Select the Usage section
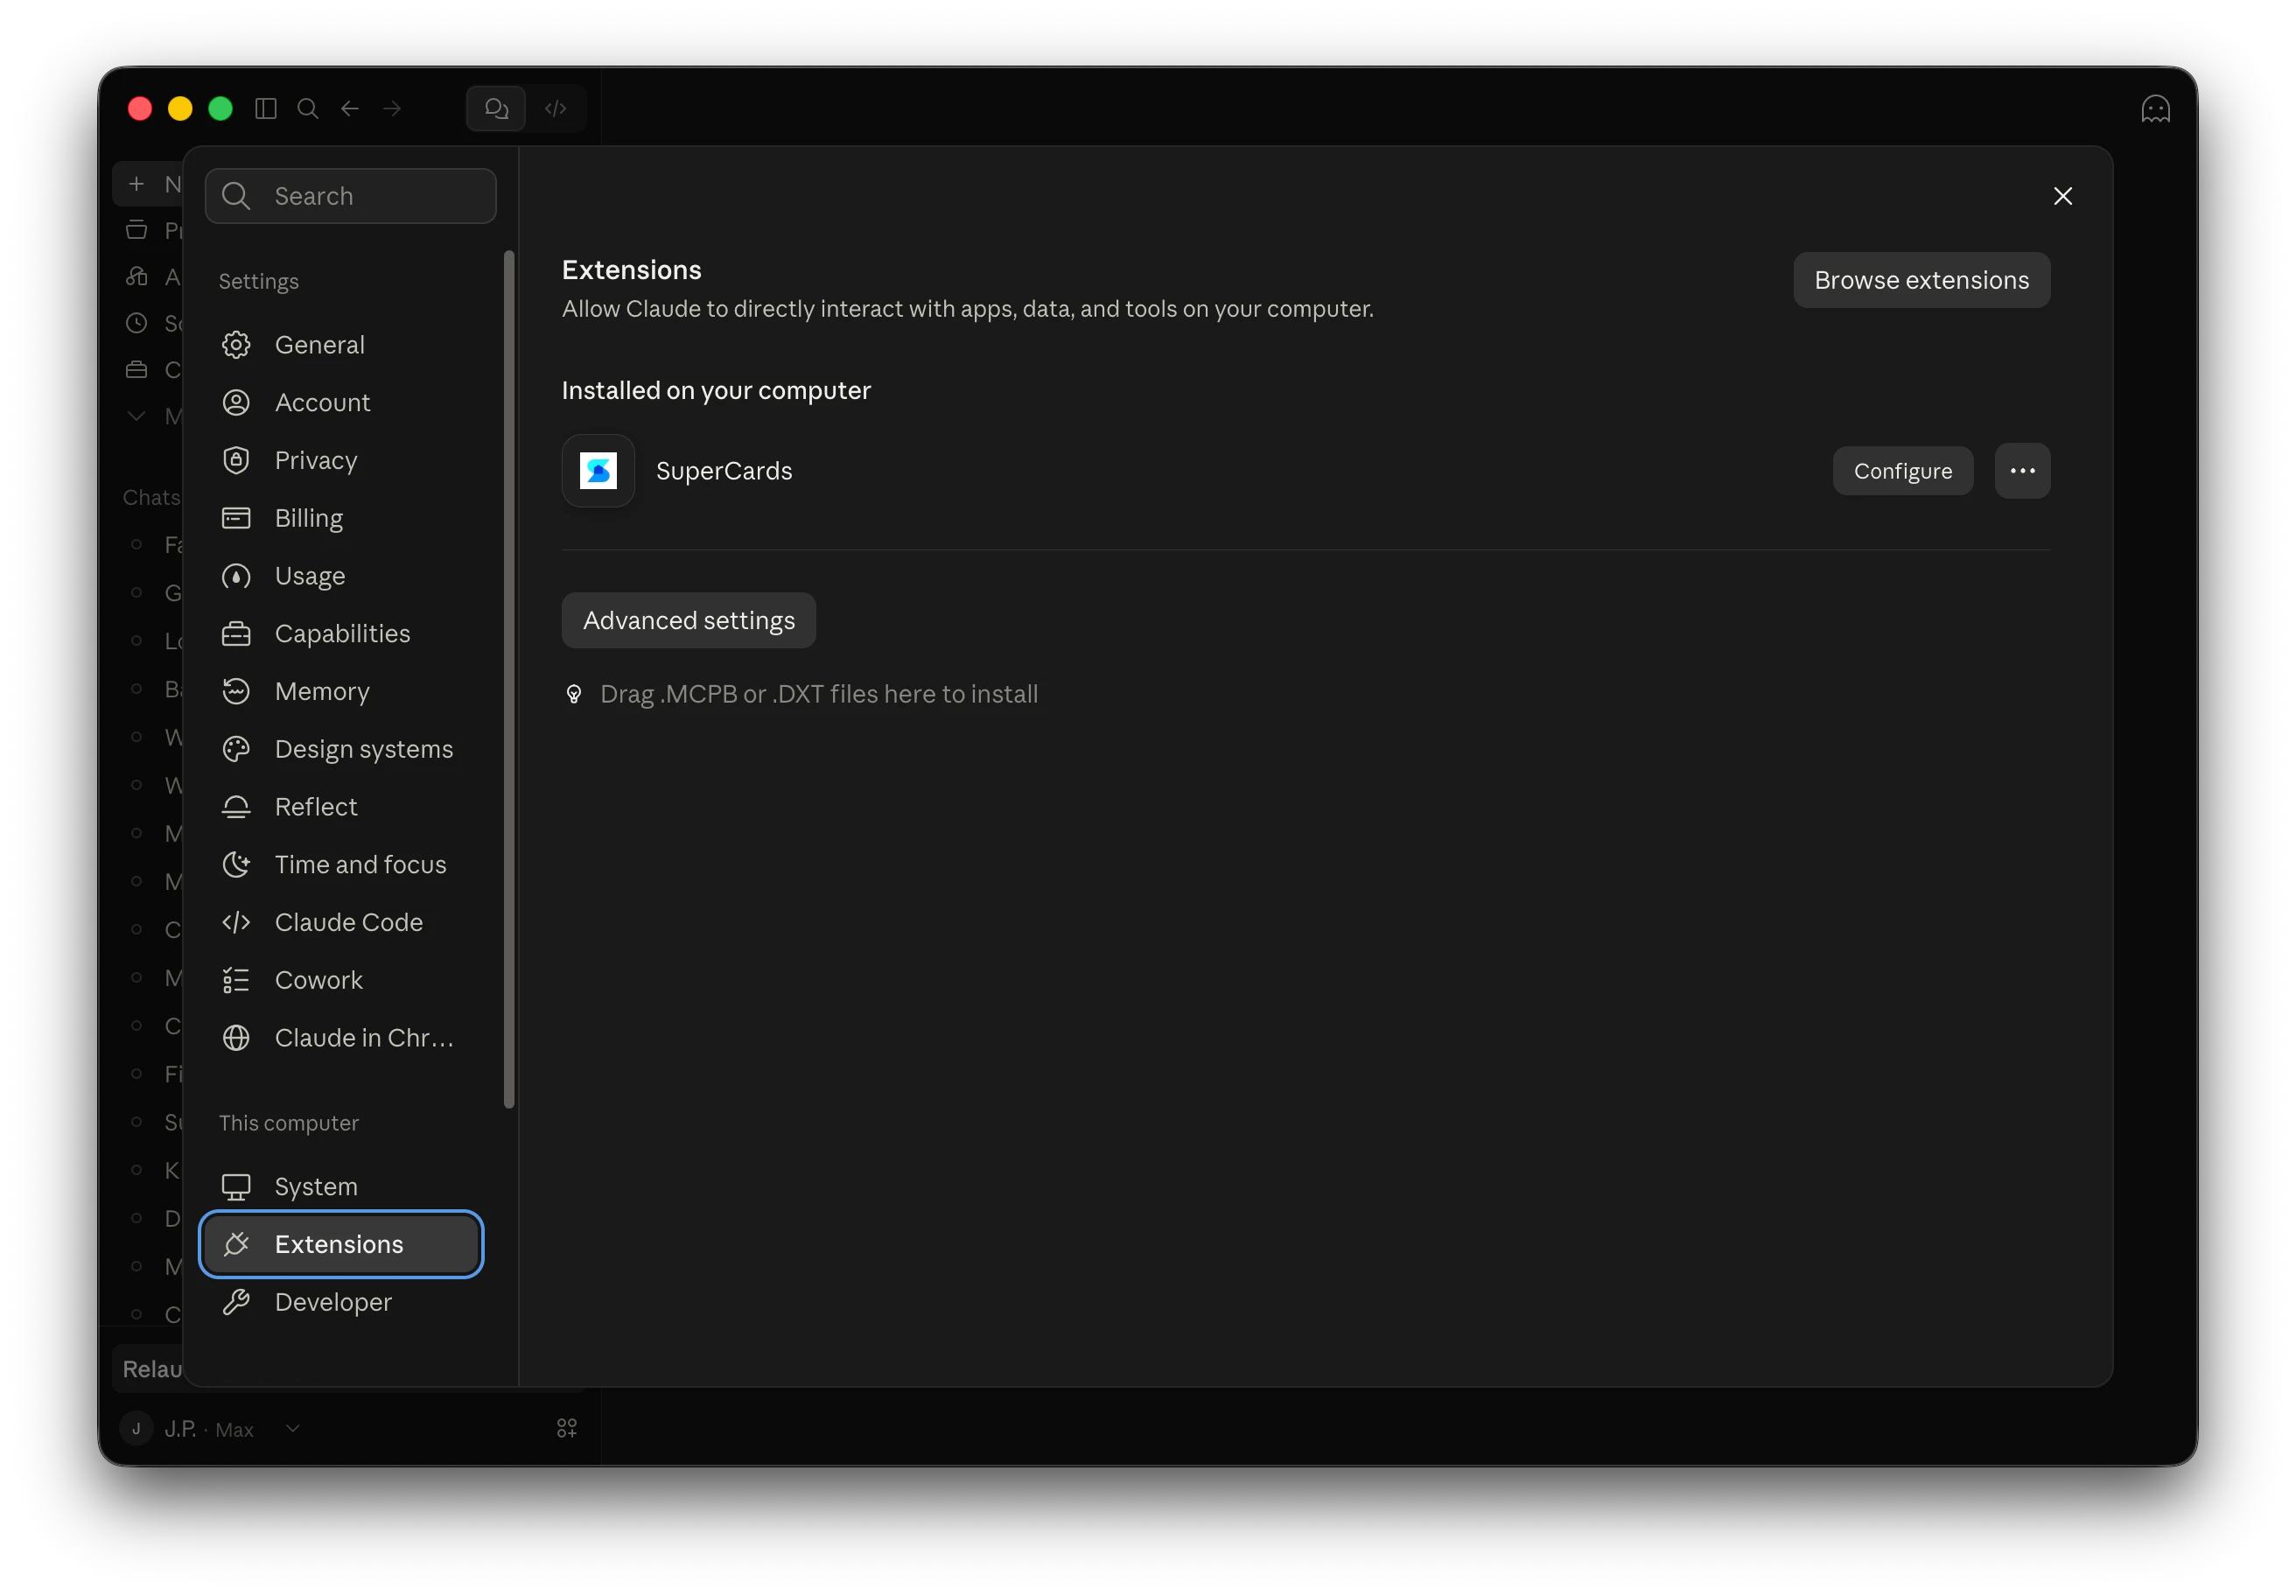Screen dimensions: 2296x1596 click(x=341, y=576)
